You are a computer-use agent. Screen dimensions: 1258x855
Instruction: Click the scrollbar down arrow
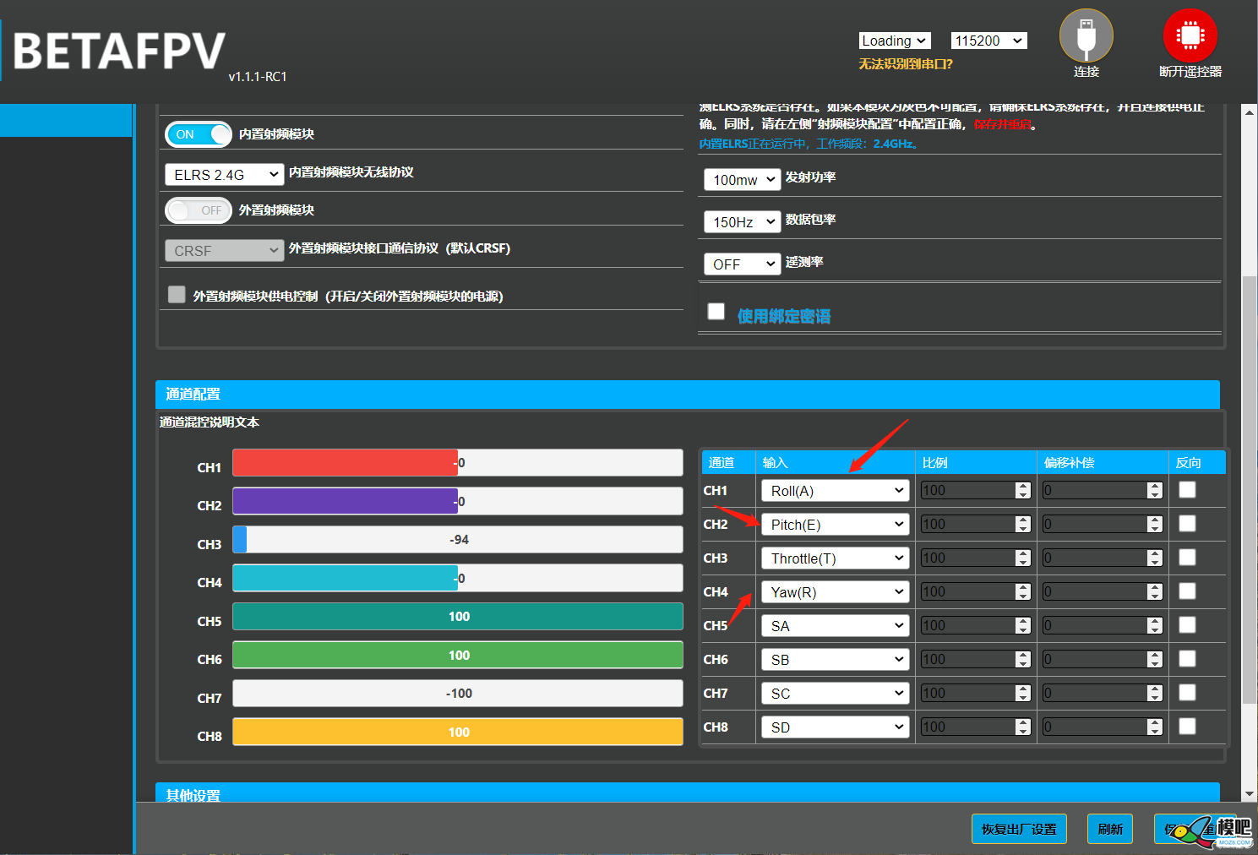(1249, 794)
